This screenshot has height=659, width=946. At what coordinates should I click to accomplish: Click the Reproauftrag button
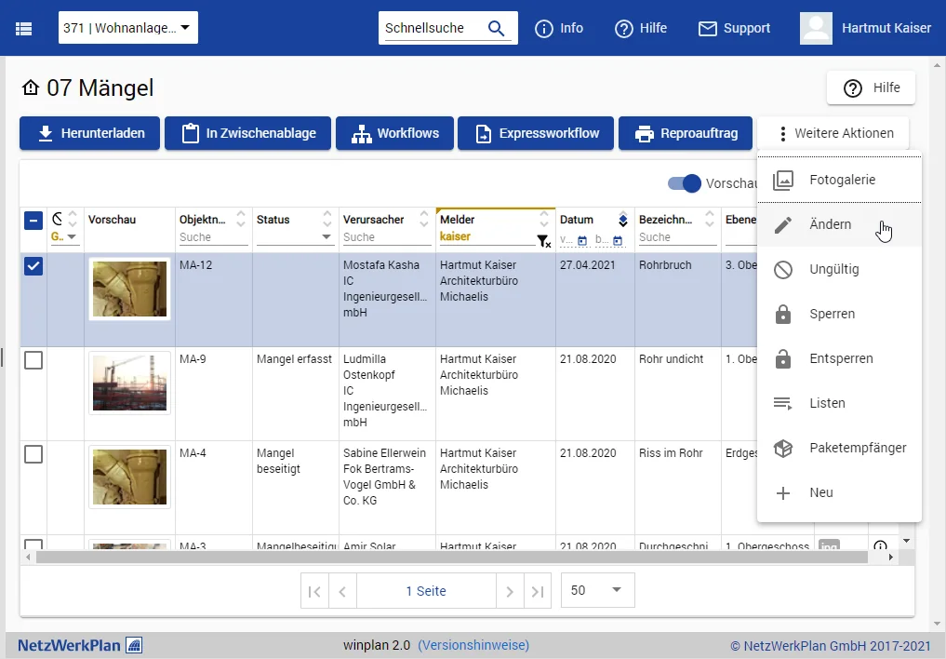coord(686,133)
